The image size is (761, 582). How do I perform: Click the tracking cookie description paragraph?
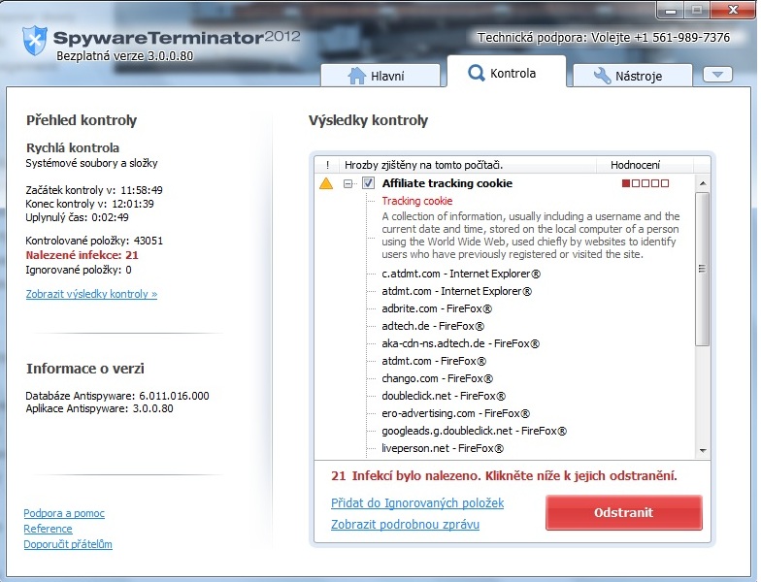click(530, 235)
